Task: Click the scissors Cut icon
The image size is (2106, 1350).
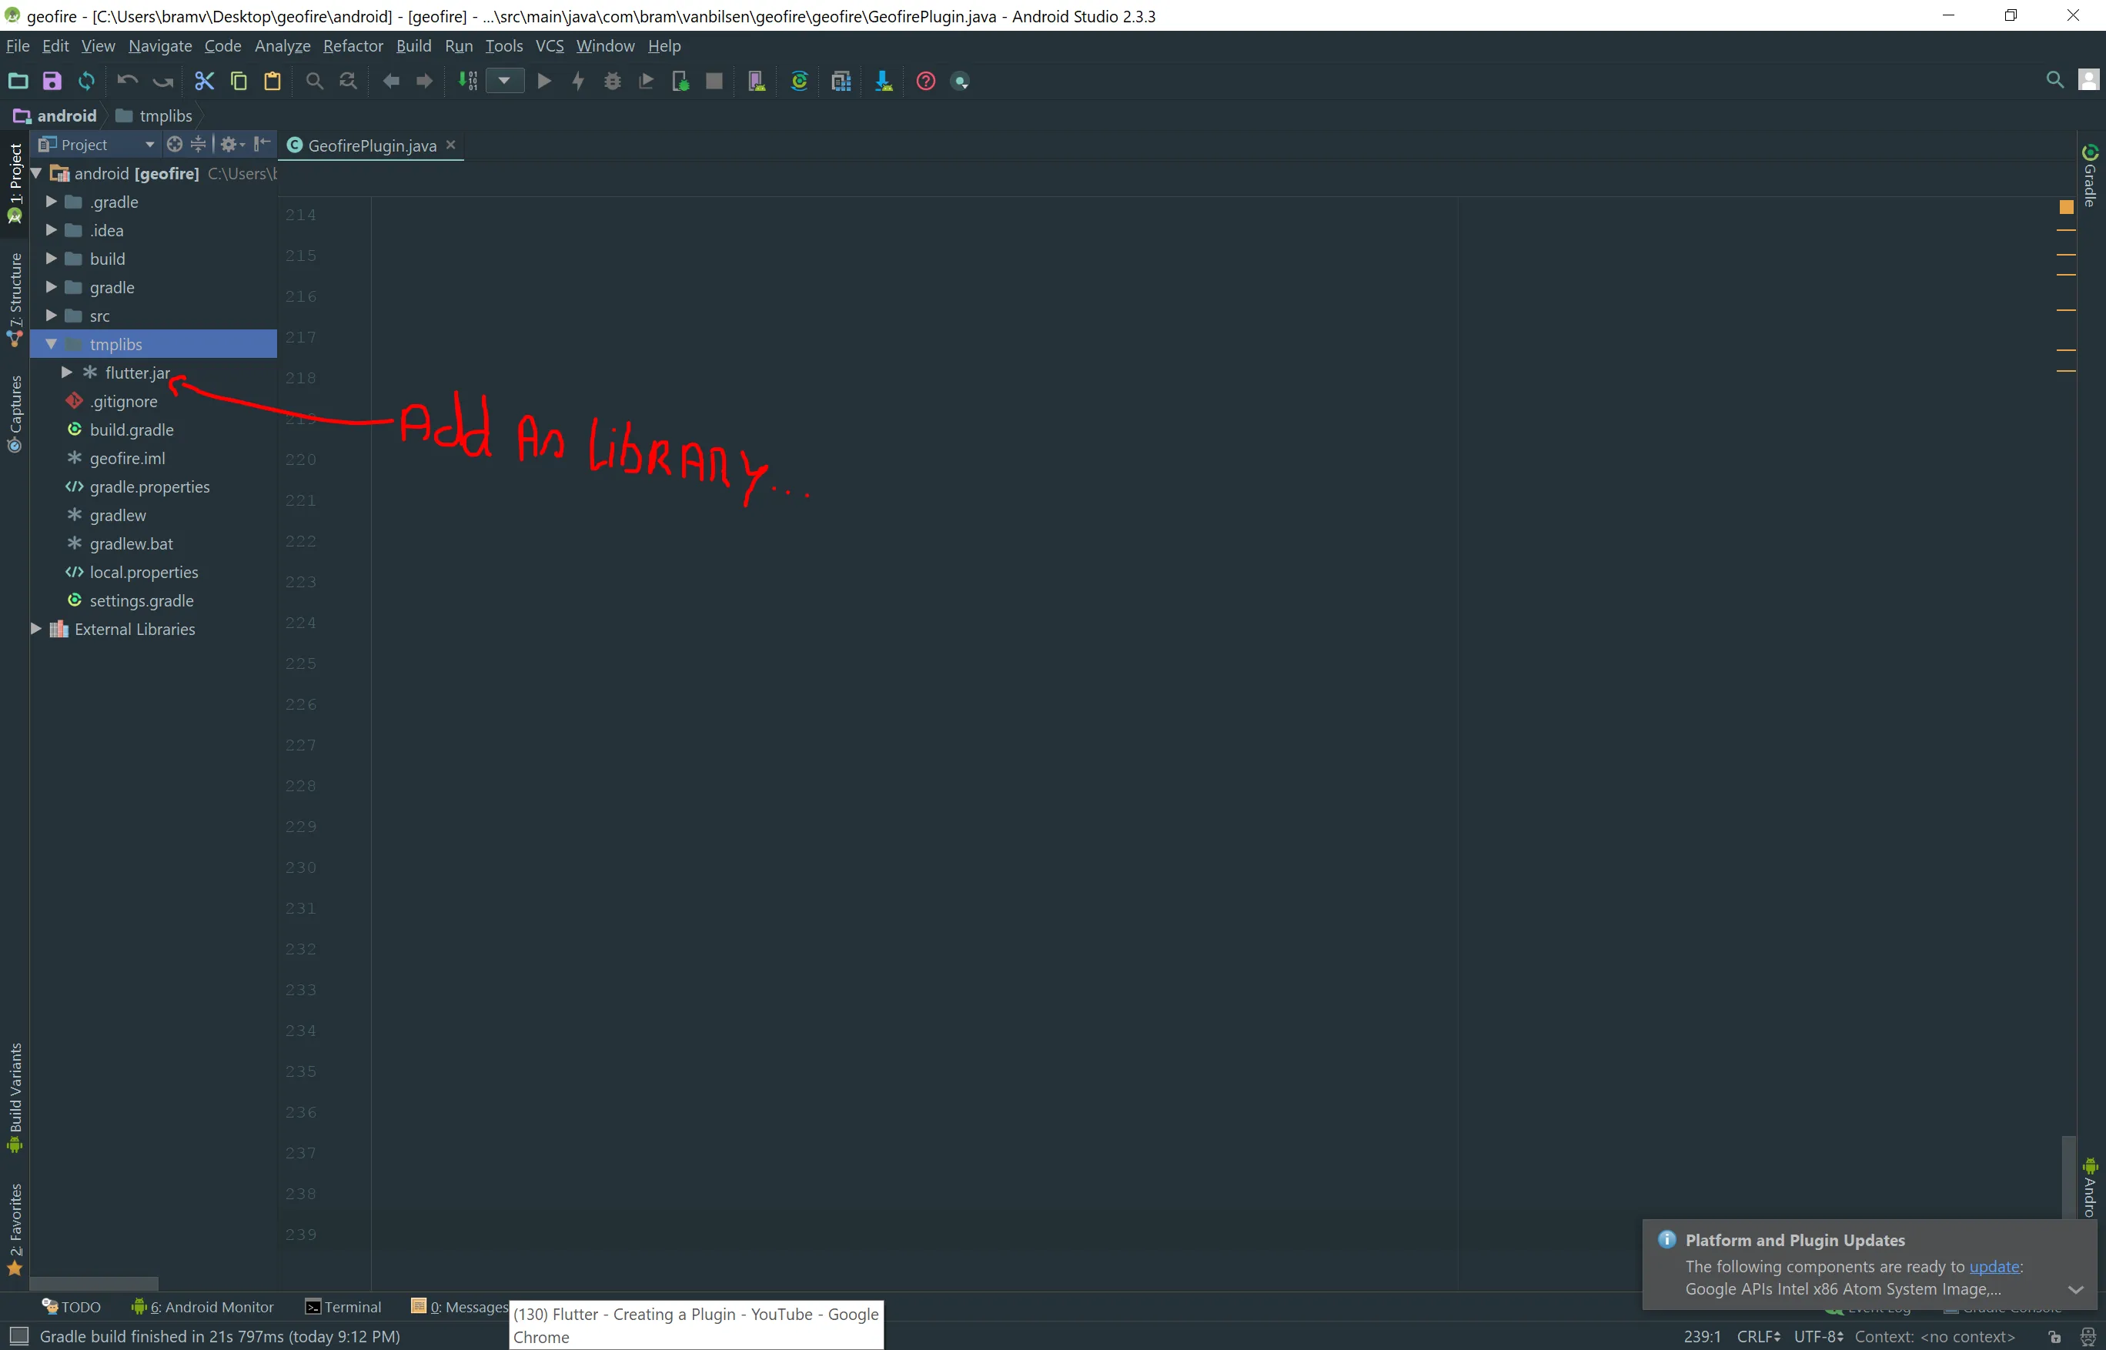Action: point(204,82)
